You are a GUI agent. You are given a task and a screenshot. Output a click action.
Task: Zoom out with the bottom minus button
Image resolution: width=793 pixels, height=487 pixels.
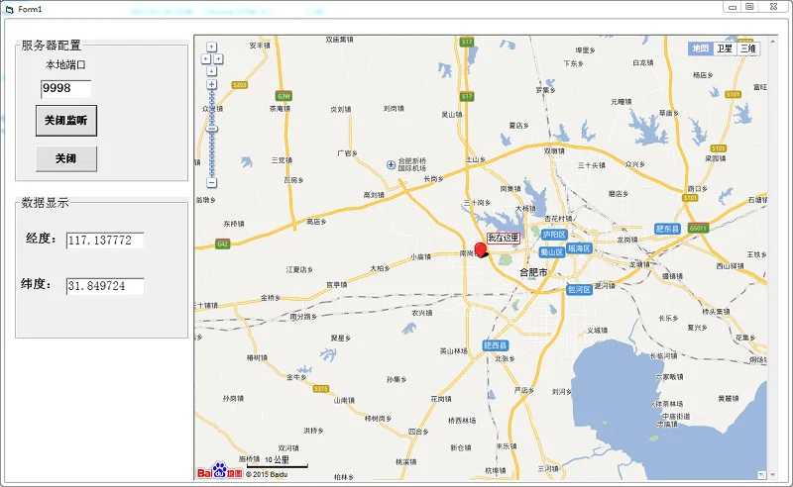(212, 182)
